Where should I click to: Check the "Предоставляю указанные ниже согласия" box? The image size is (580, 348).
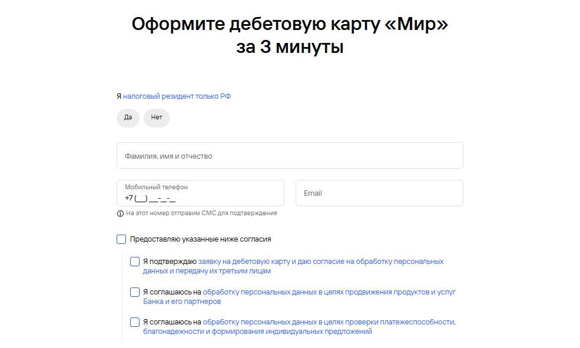point(121,239)
